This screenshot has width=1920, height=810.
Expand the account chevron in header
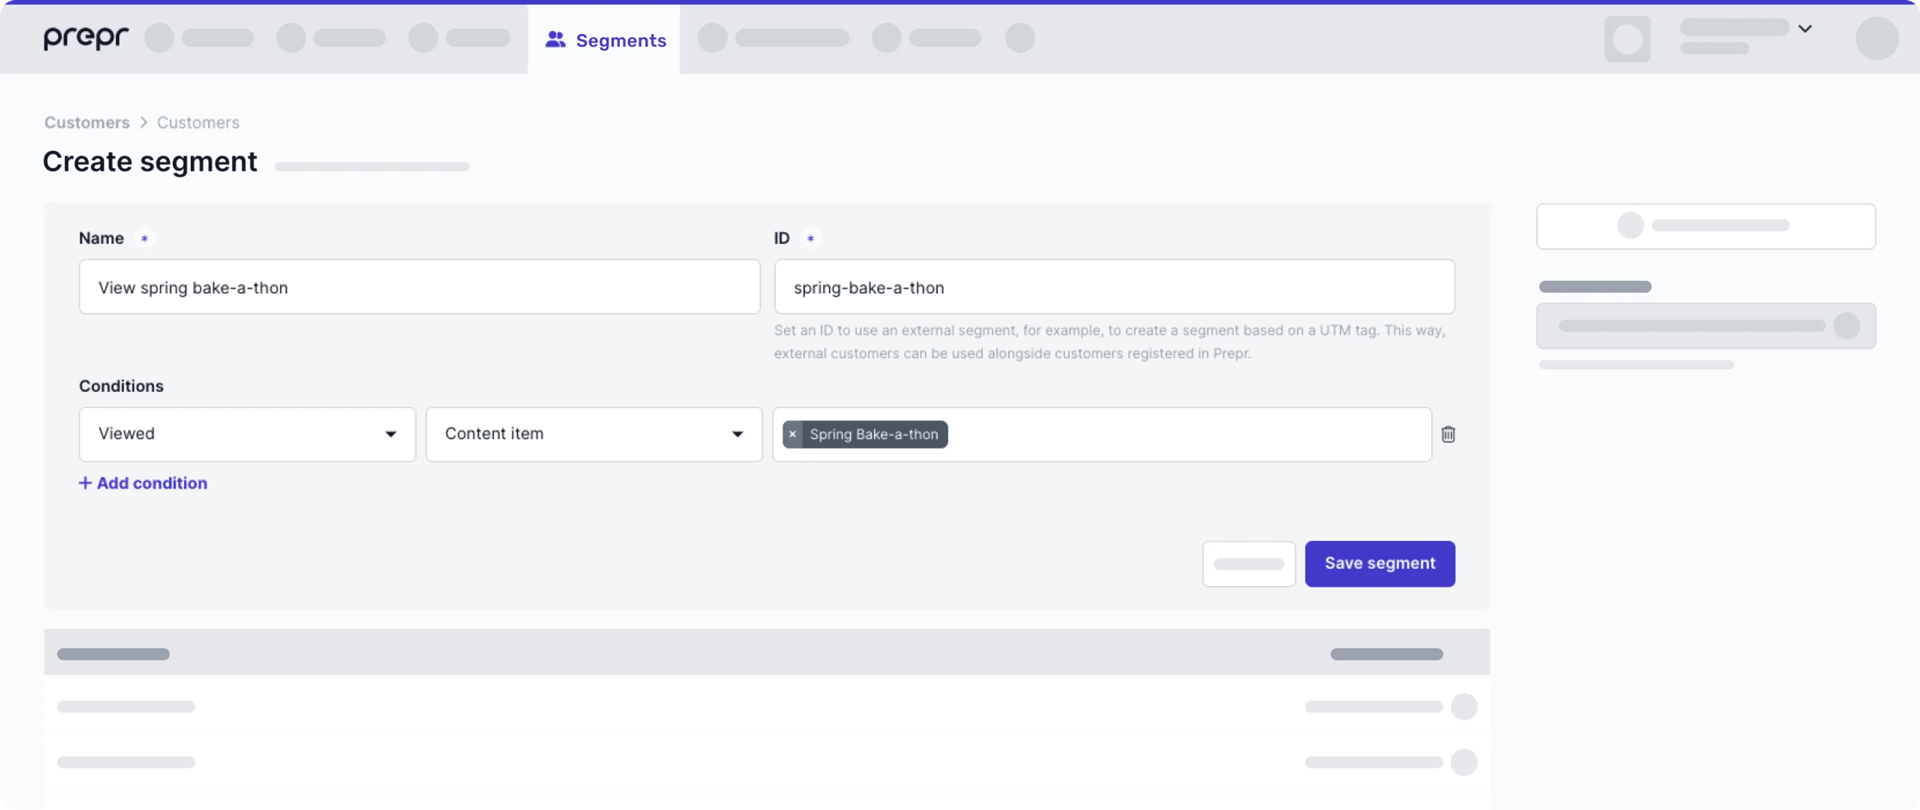click(1804, 29)
